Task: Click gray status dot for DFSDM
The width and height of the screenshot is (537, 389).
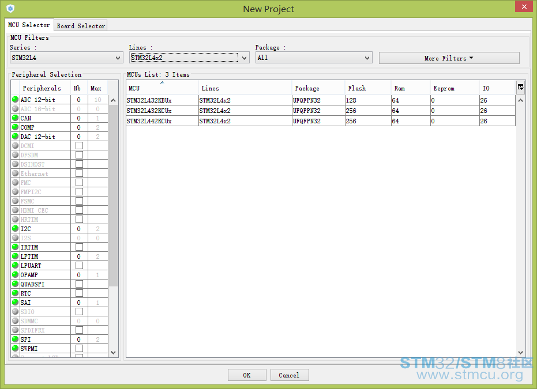Action: (15, 154)
